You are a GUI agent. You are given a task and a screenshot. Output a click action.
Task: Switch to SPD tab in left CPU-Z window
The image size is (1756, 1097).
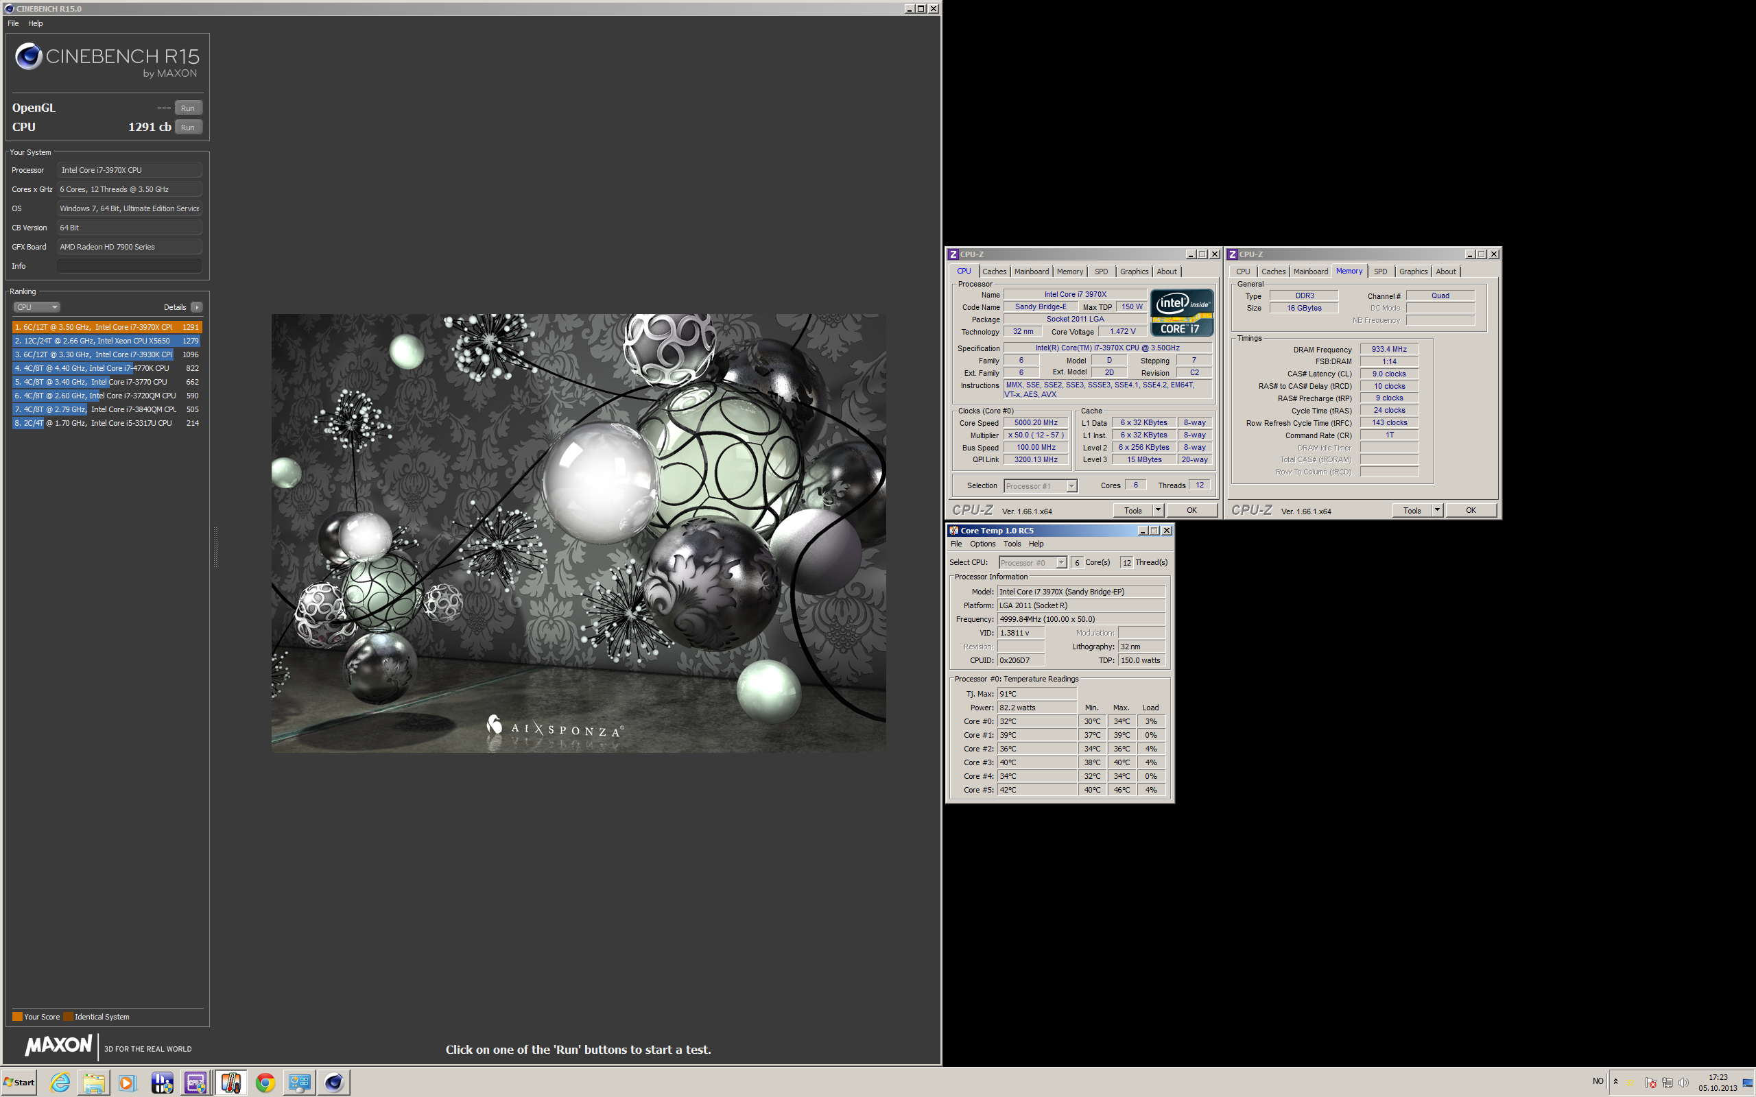tap(1101, 272)
